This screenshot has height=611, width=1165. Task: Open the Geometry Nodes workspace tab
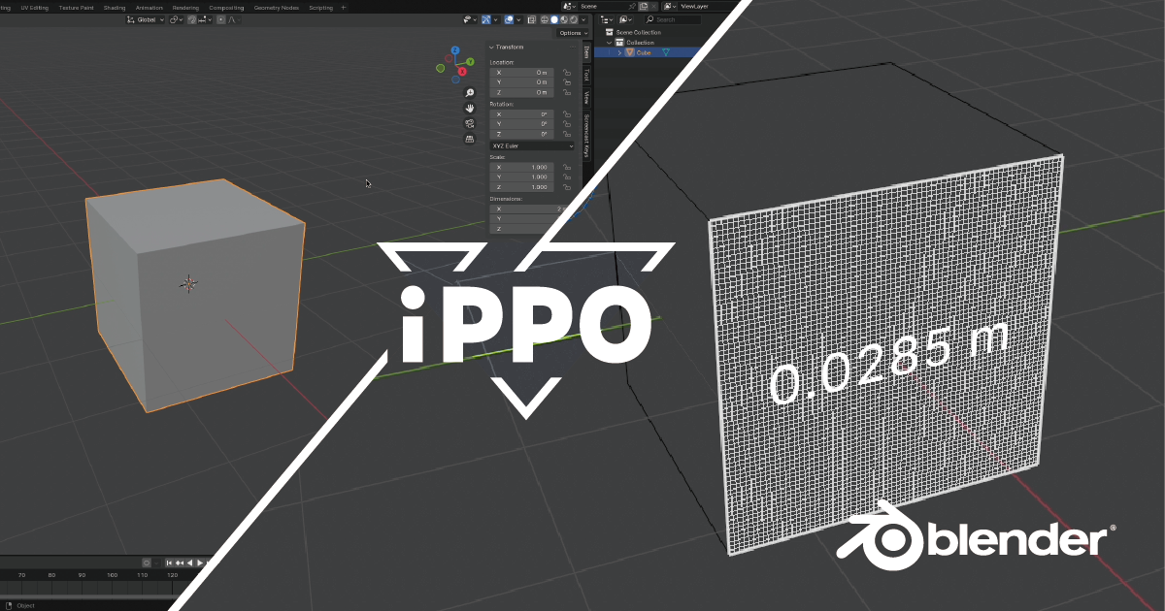[277, 7]
